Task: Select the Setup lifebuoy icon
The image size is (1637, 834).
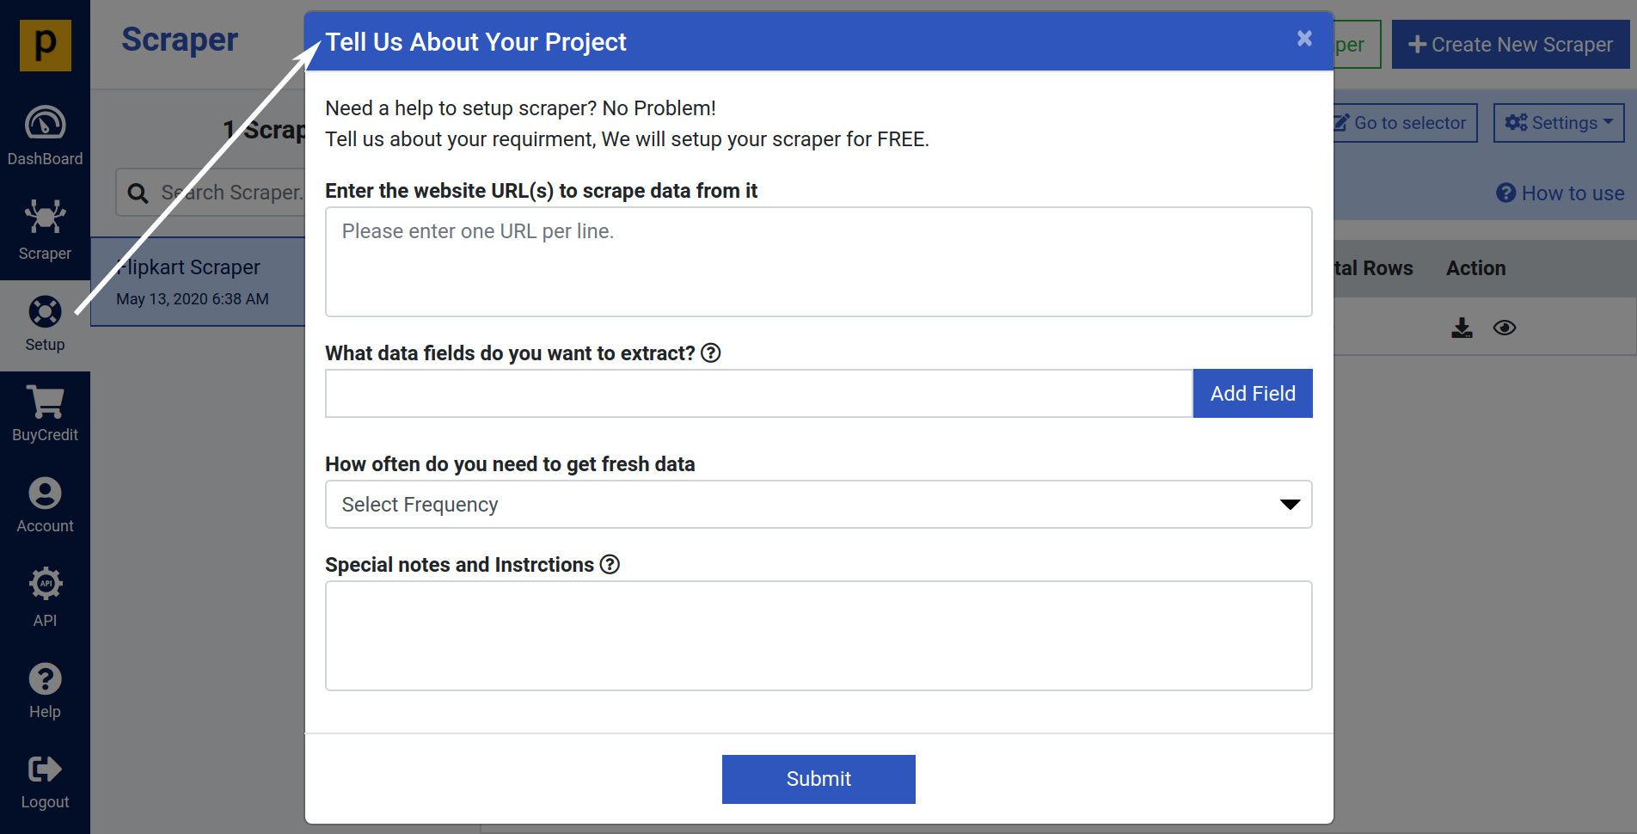Action: click(45, 311)
